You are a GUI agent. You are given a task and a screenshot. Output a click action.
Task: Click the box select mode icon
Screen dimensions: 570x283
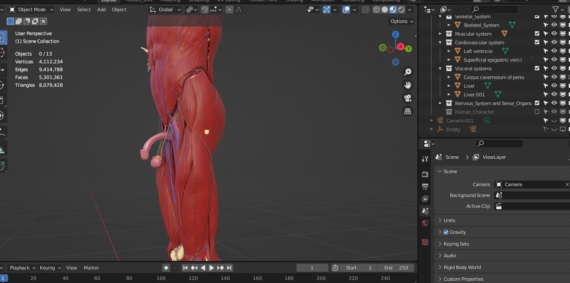10,21
